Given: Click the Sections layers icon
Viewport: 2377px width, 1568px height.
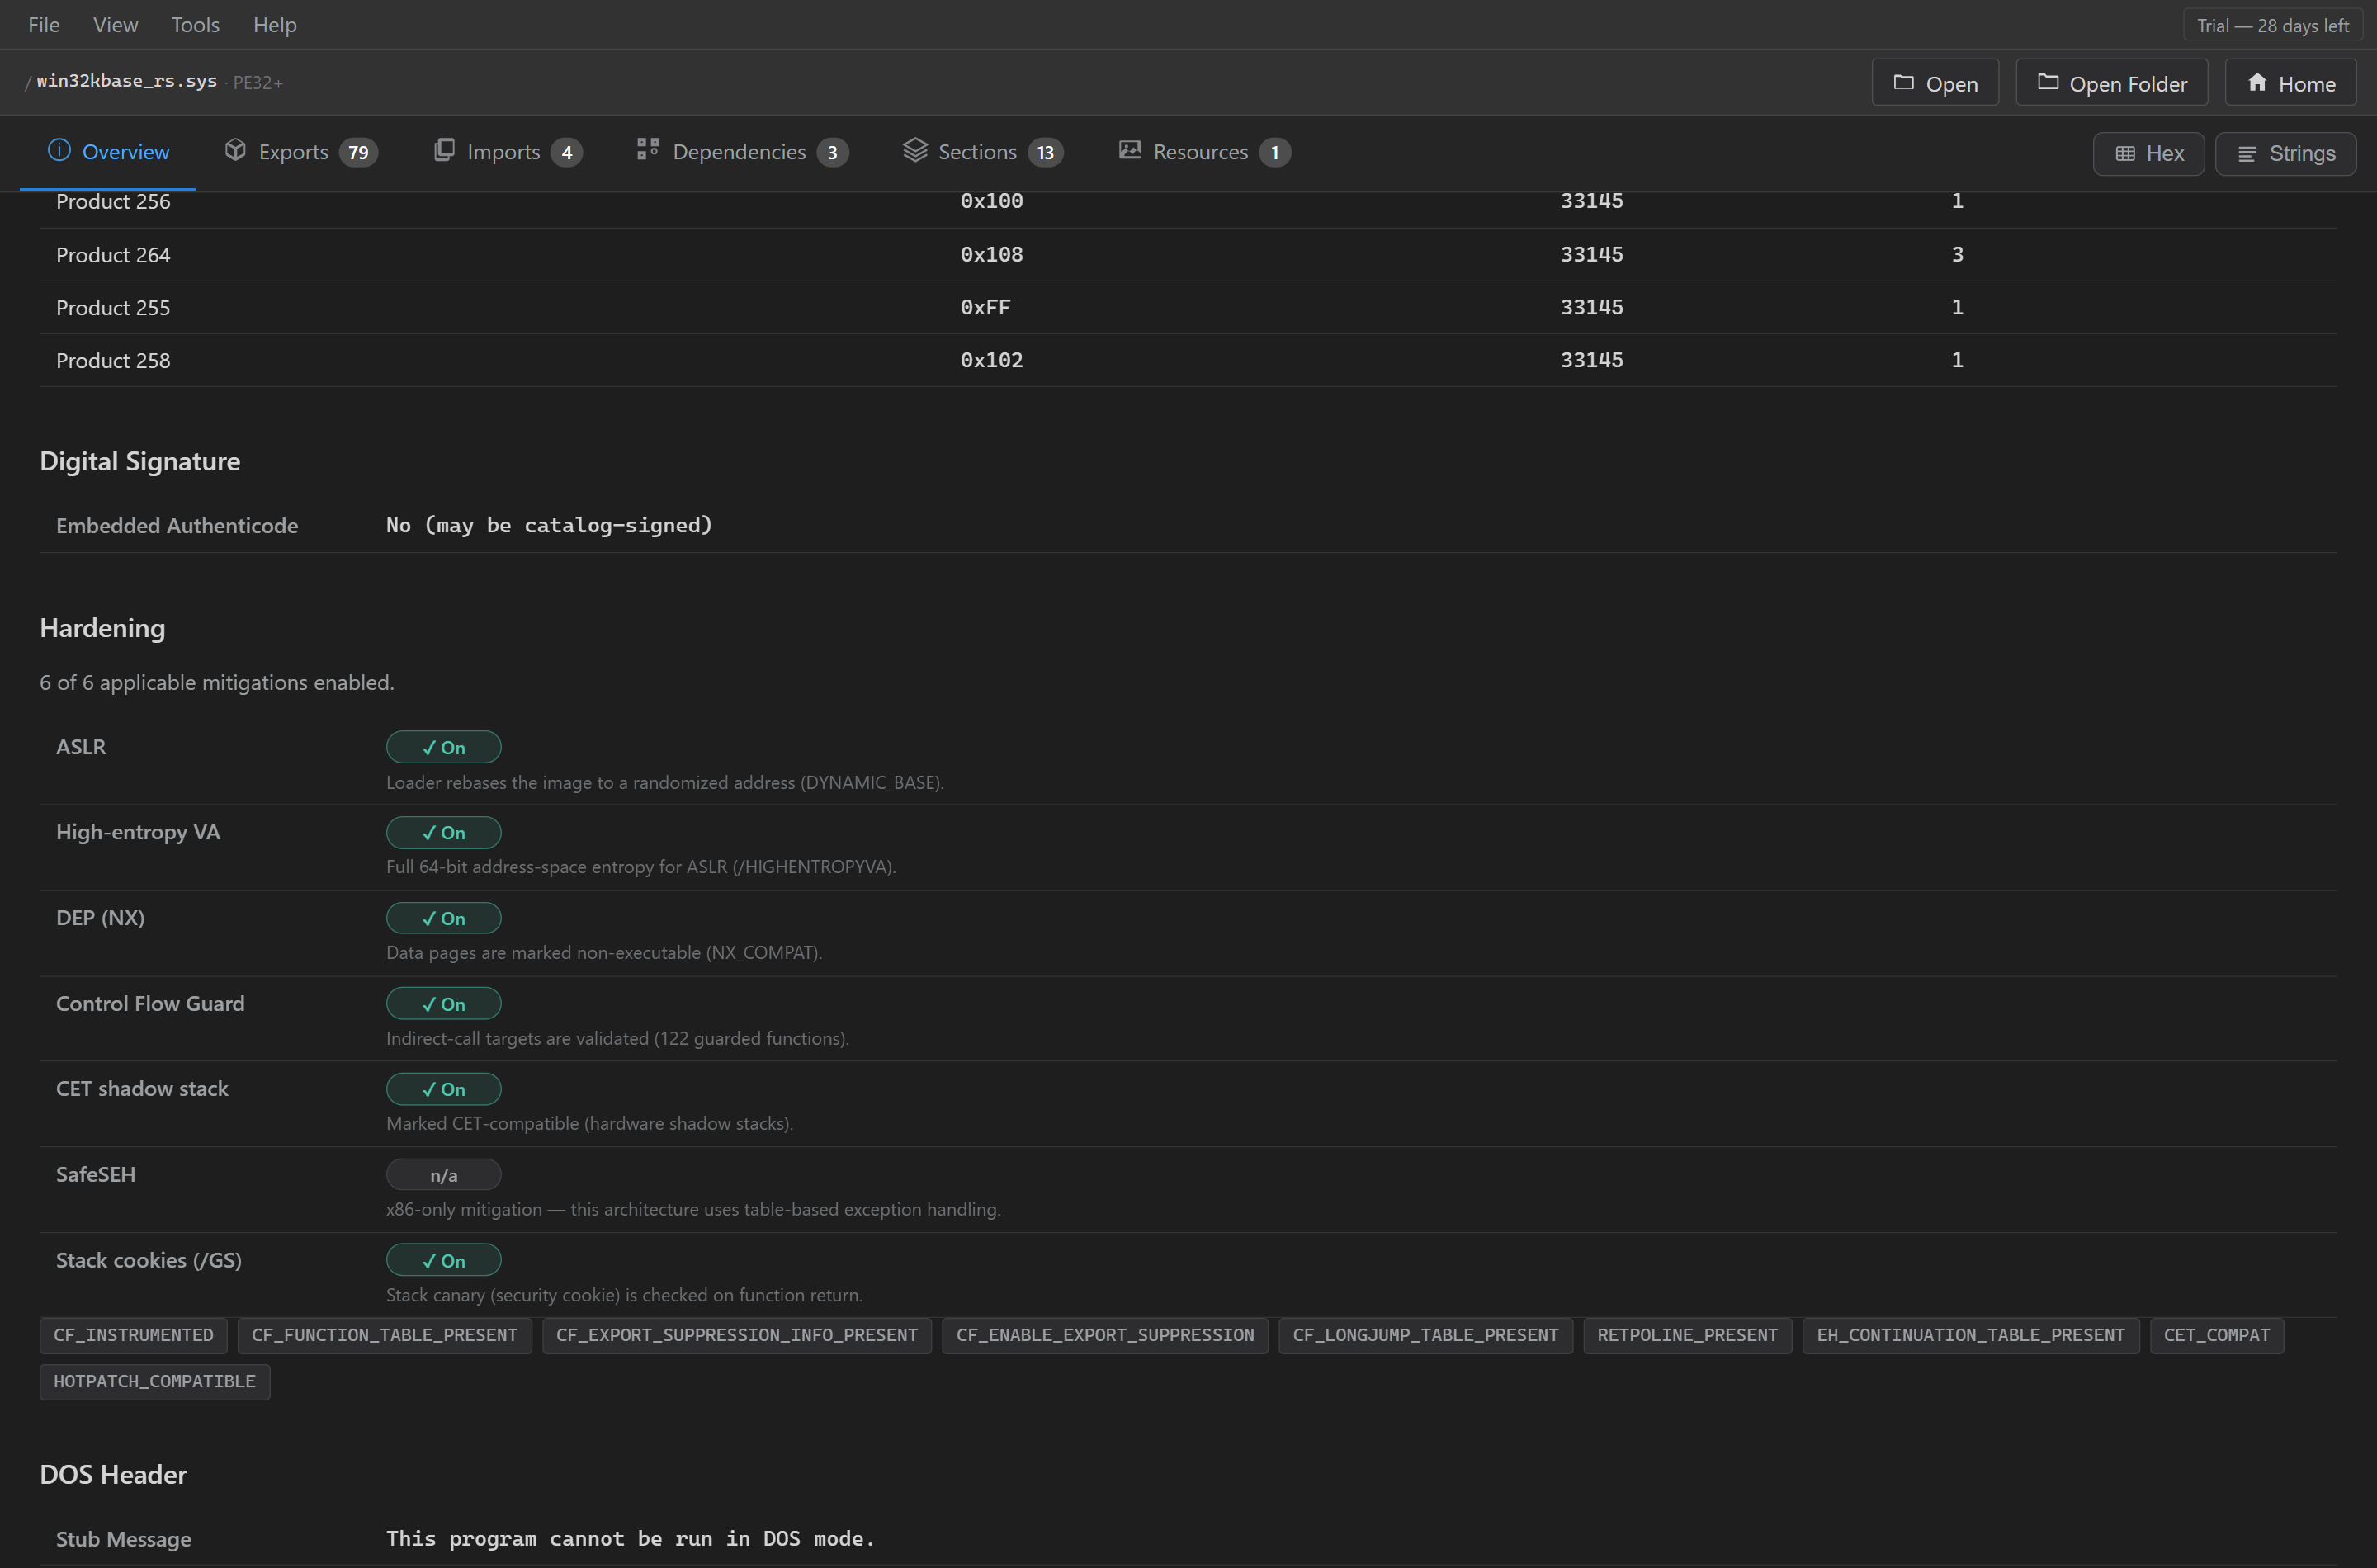Looking at the screenshot, I should (915, 150).
